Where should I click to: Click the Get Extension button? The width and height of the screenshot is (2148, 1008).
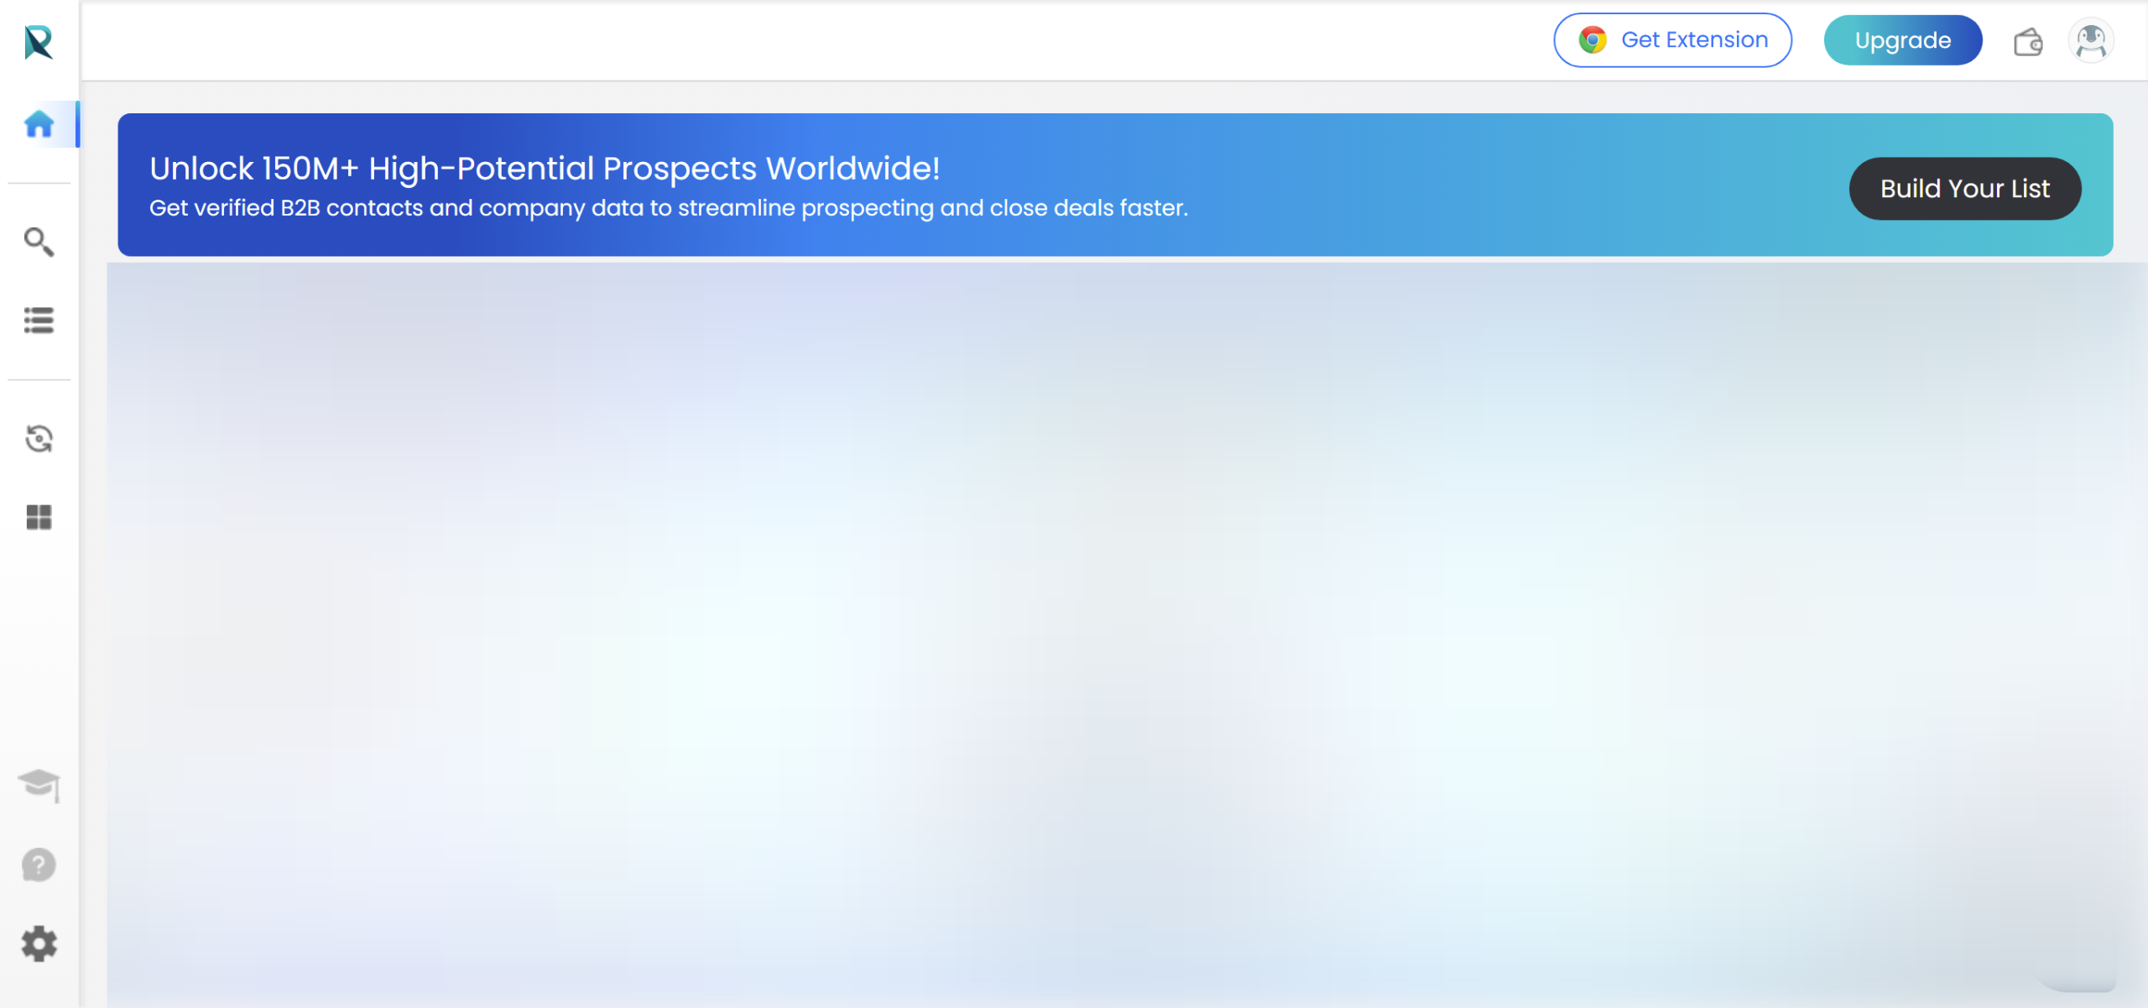tap(1672, 40)
